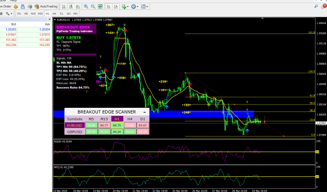The image size is (327, 192).
Task: Open EURUSD M15 cell showing 60.77
Action: click(104, 126)
